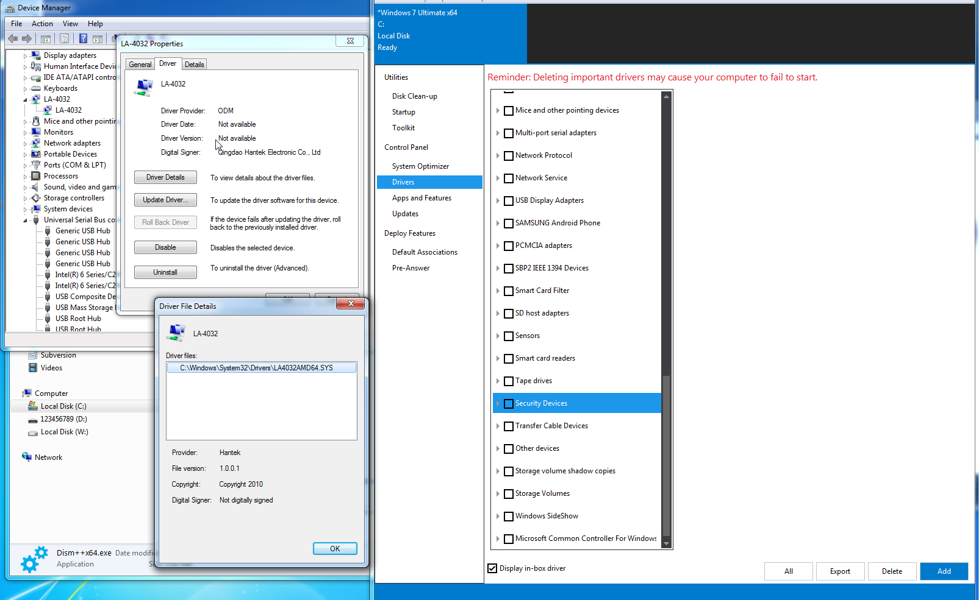Check the USB Display Adapters checkbox
The width and height of the screenshot is (979, 600).
509,201
